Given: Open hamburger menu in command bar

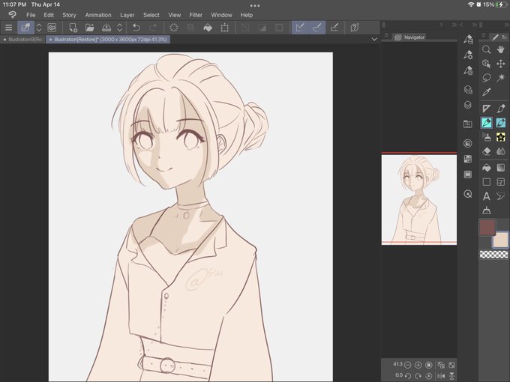Looking at the screenshot, I should (x=8, y=28).
